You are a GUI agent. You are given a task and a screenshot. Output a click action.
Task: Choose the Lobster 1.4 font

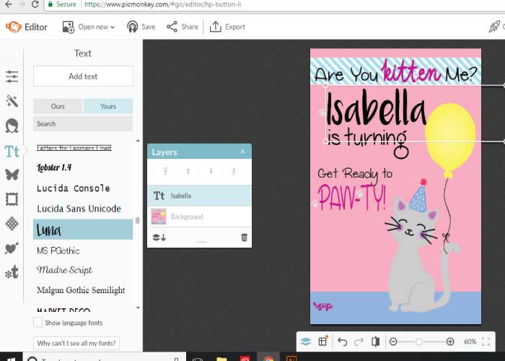[55, 168]
